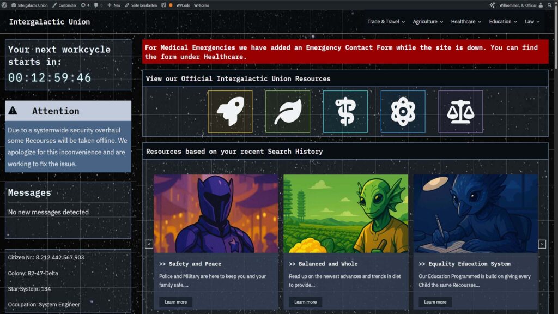558x314 pixels.
Task: Click the Intergalactic Union site title
Action: tap(50, 22)
